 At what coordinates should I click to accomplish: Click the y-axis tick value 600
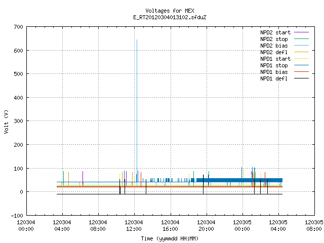click(x=18, y=51)
